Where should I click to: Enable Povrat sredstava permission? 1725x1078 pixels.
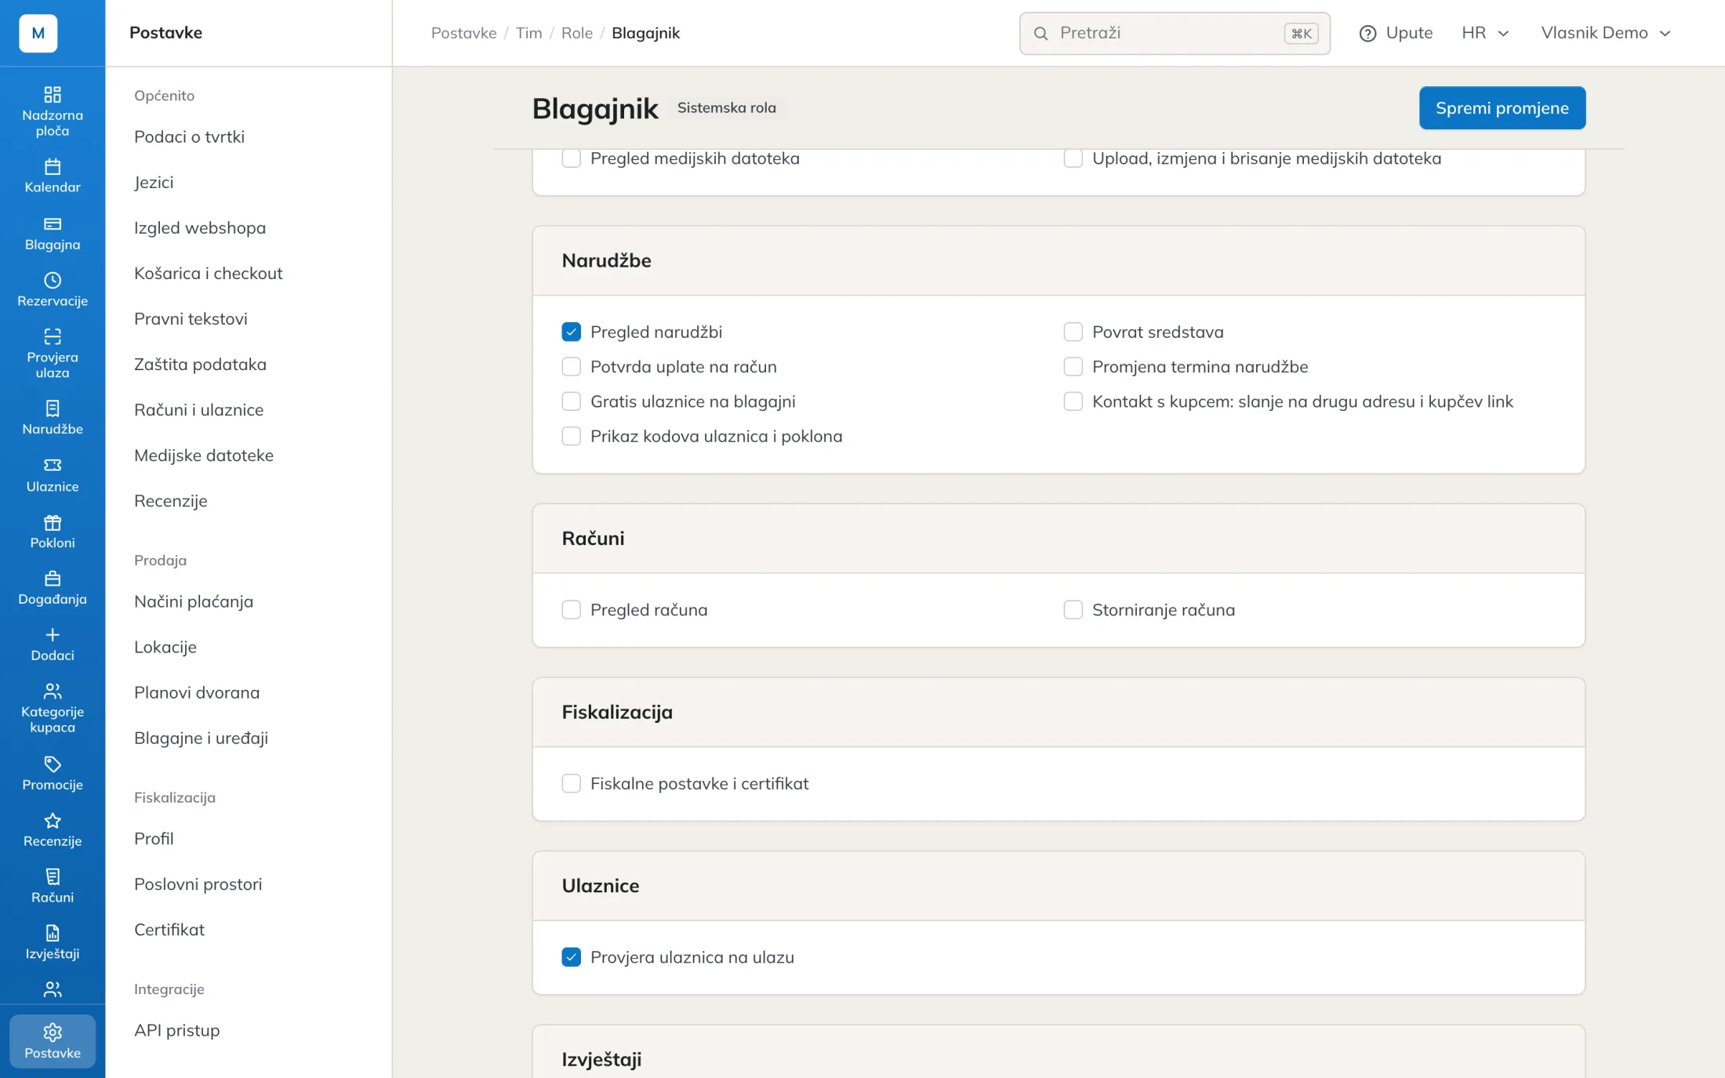1073,332
